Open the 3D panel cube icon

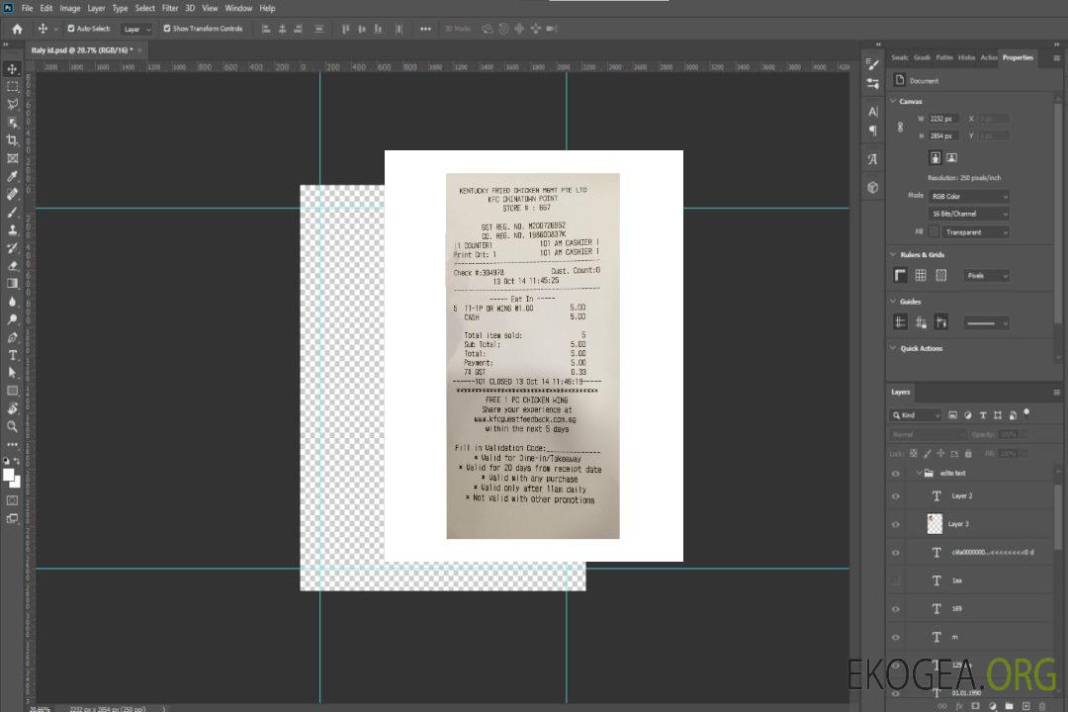[x=872, y=187]
